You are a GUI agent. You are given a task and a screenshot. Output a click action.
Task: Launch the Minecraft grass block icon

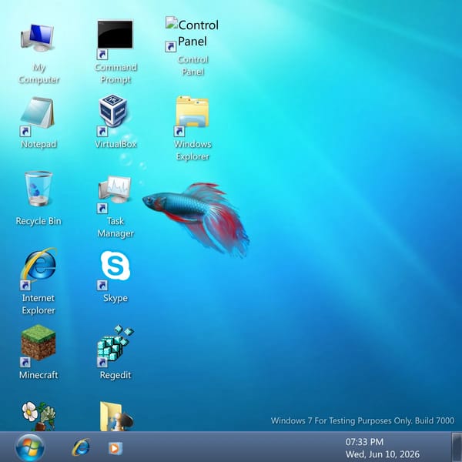pyautogui.click(x=38, y=343)
